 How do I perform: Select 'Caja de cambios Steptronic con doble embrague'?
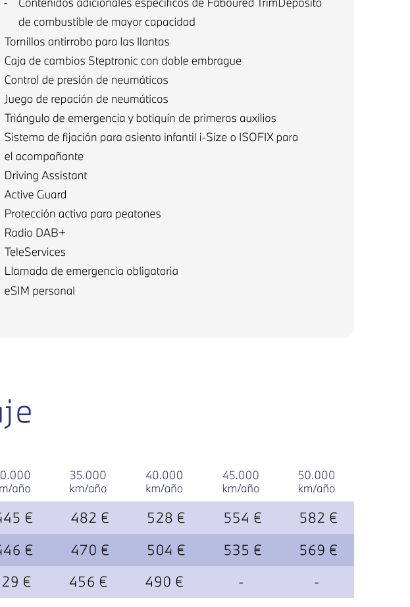[x=123, y=61]
